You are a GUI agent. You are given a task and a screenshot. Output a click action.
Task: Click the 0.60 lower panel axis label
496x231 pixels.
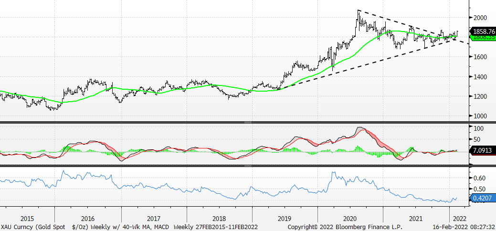click(480, 178)
